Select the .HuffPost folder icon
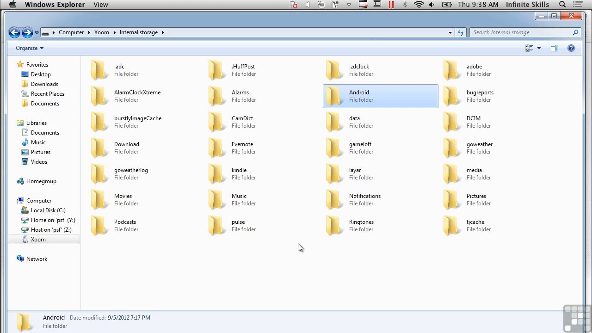This screenshot has height=333, width=592. click(x=216, y=70)
